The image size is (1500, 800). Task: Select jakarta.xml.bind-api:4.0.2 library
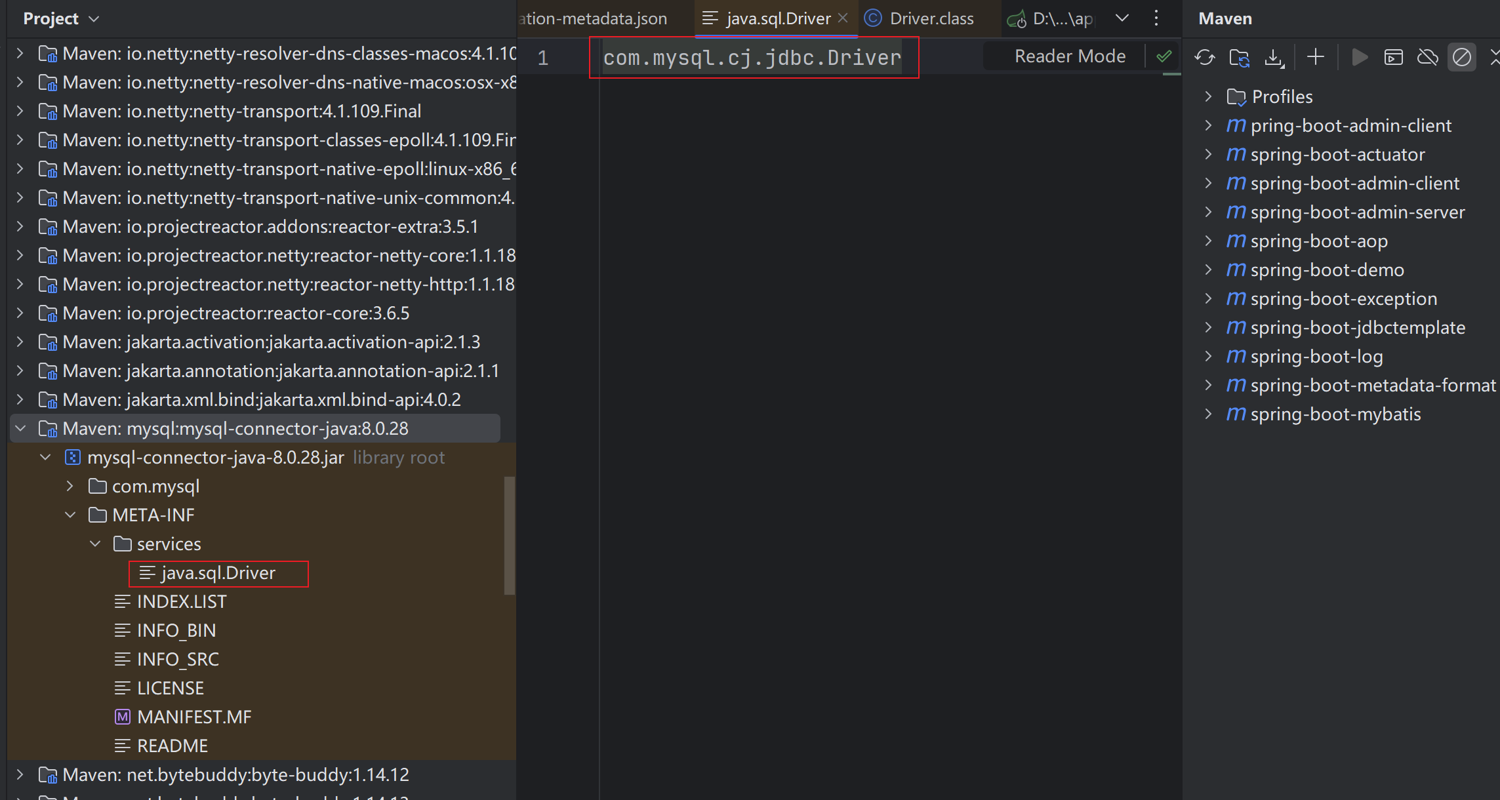(x=262, y=400)
